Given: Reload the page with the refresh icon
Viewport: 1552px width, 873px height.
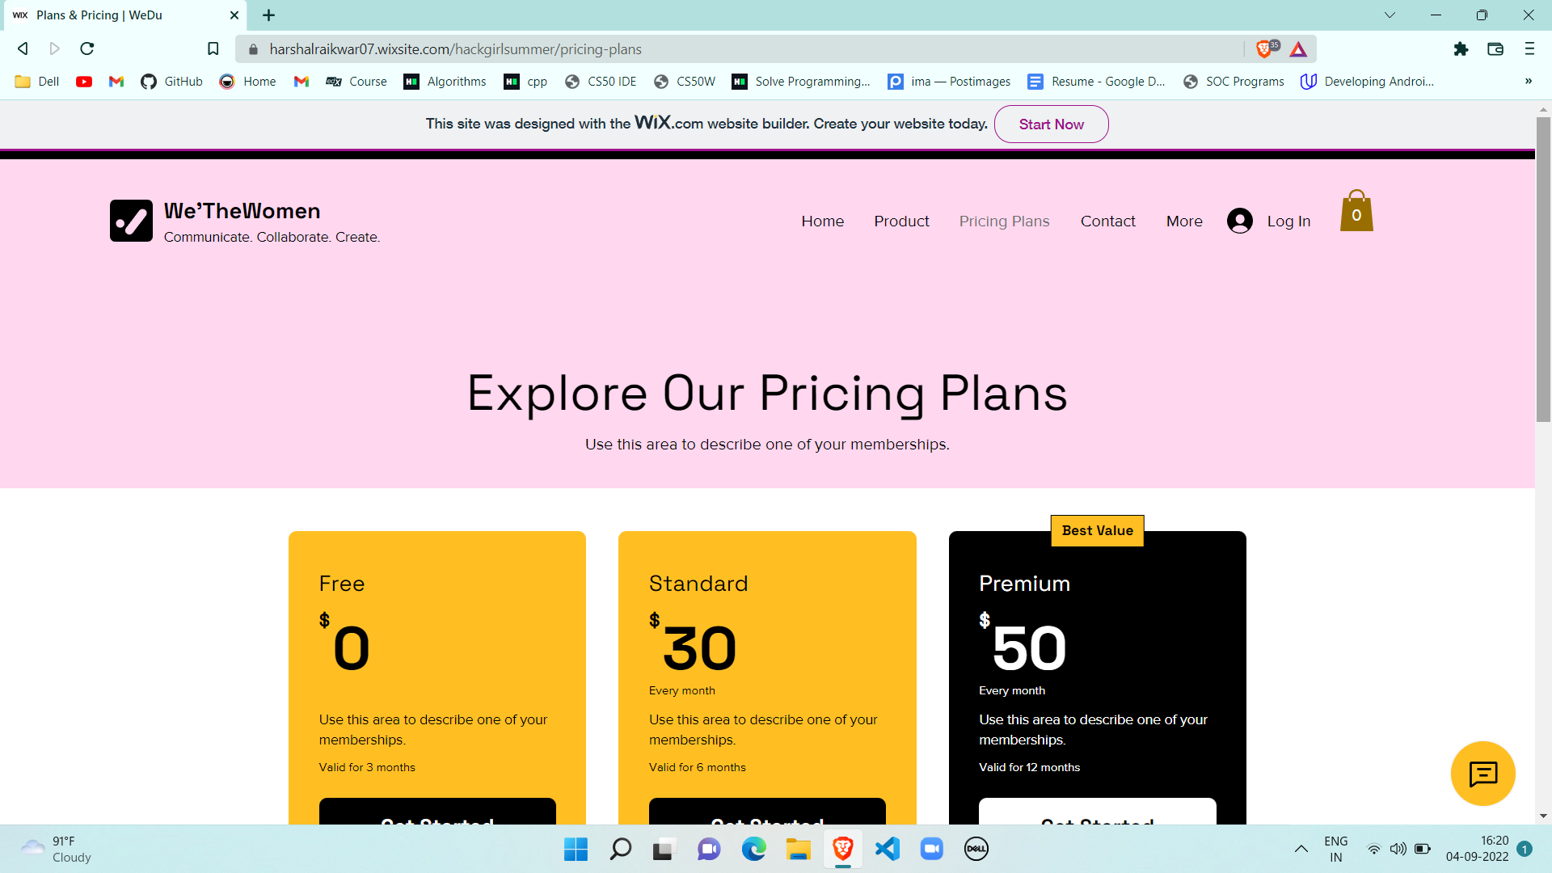Looking at the screenshot, I should [x=87, y=49].
